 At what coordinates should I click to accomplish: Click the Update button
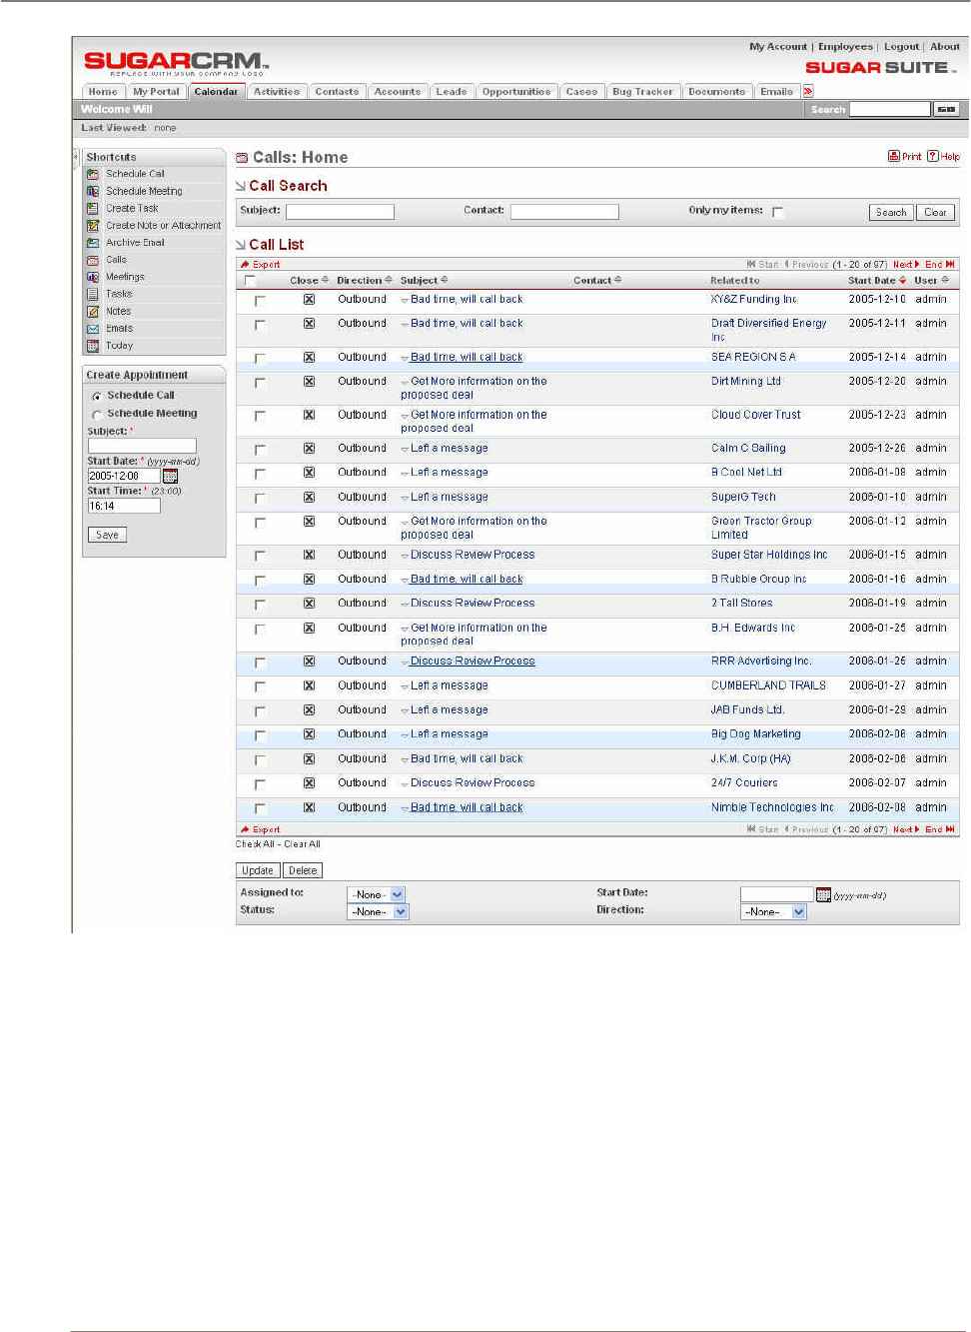[x=258, y=870]
